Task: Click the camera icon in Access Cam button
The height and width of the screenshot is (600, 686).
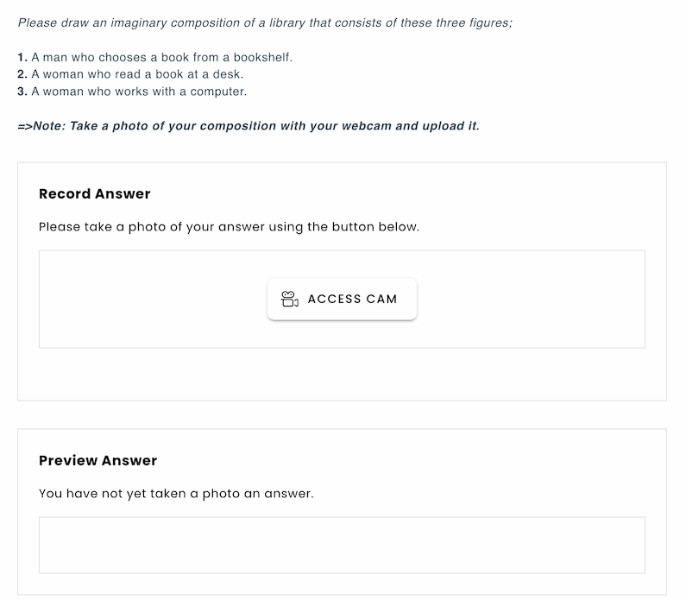Action: [290, 300]
